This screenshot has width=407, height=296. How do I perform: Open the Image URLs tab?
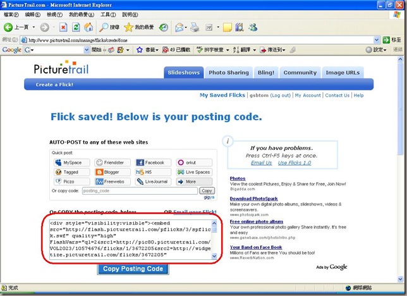coord(343,73)
